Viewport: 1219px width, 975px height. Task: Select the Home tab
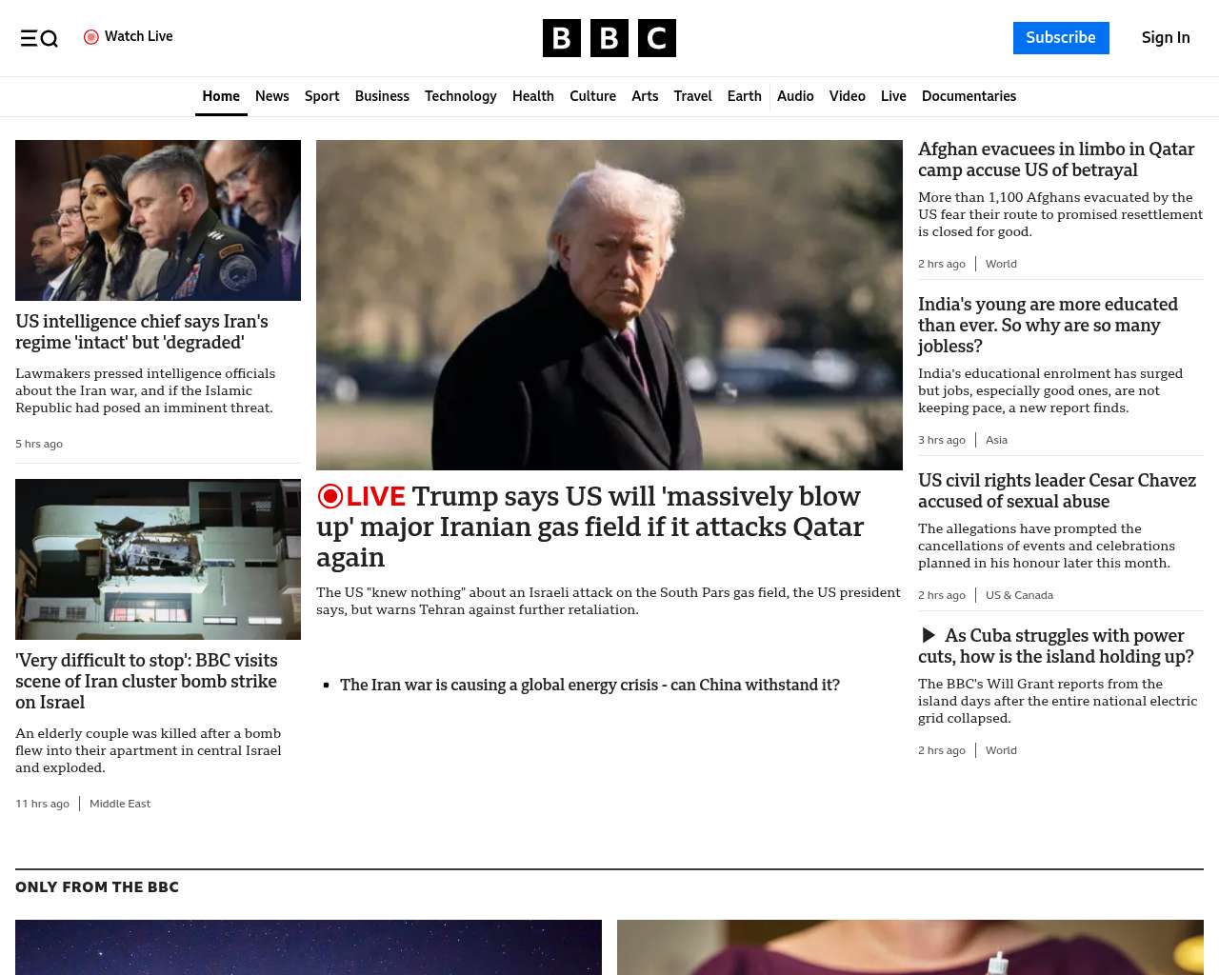point(221,96)
